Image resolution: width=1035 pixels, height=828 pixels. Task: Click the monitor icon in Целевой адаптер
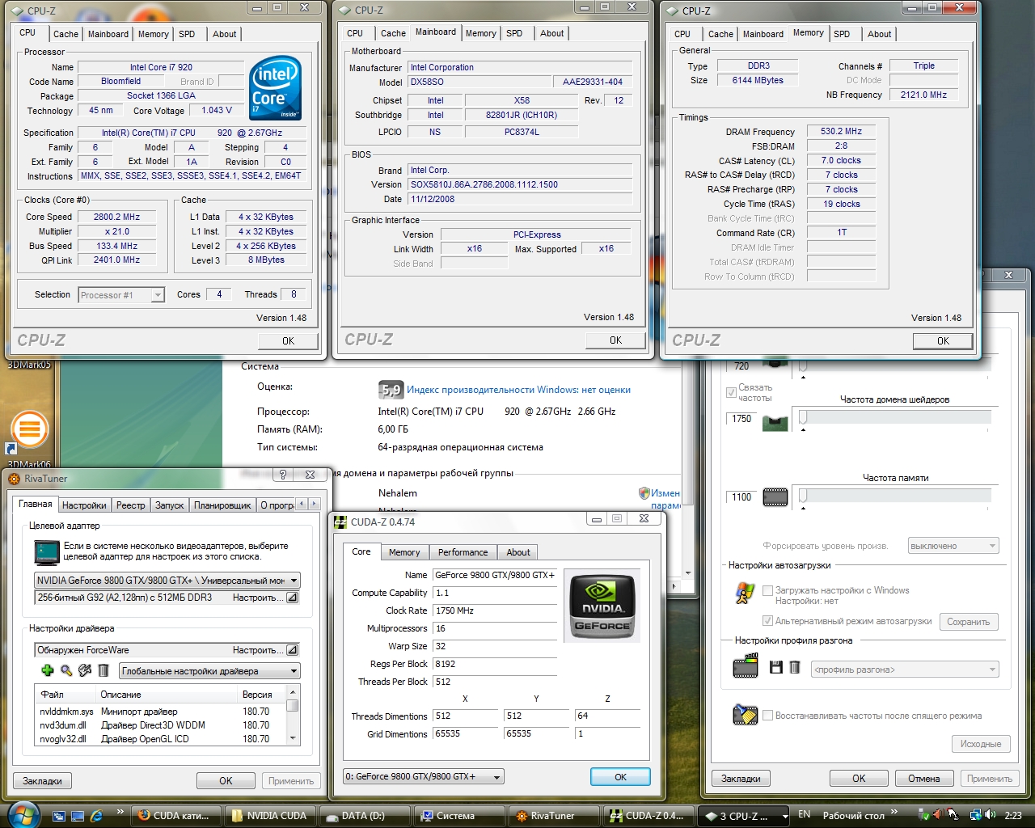[x=46, y=551]
